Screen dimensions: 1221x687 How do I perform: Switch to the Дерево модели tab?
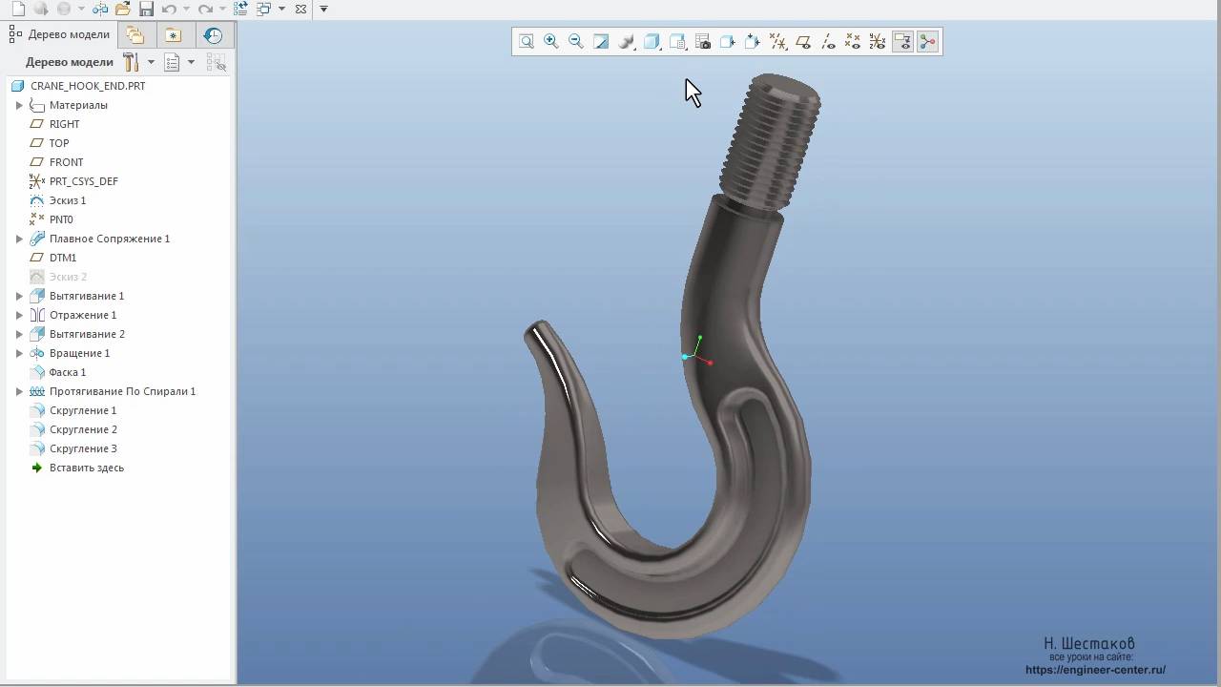[60, 34]
